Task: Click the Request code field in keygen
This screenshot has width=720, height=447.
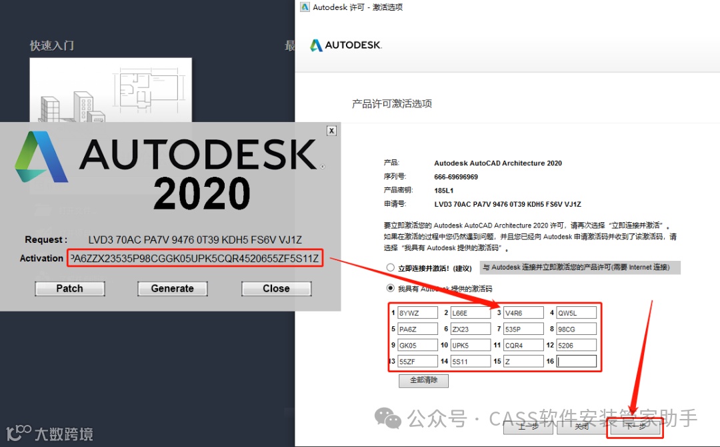Action: (195, 240)
